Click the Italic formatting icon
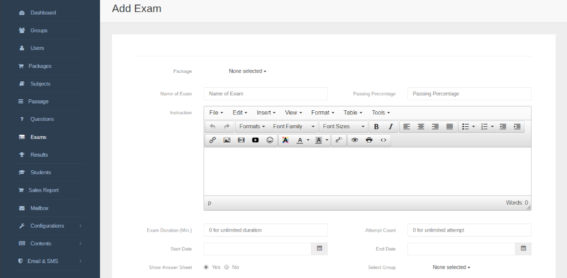 pyautogui.click(x=390, y=127)
